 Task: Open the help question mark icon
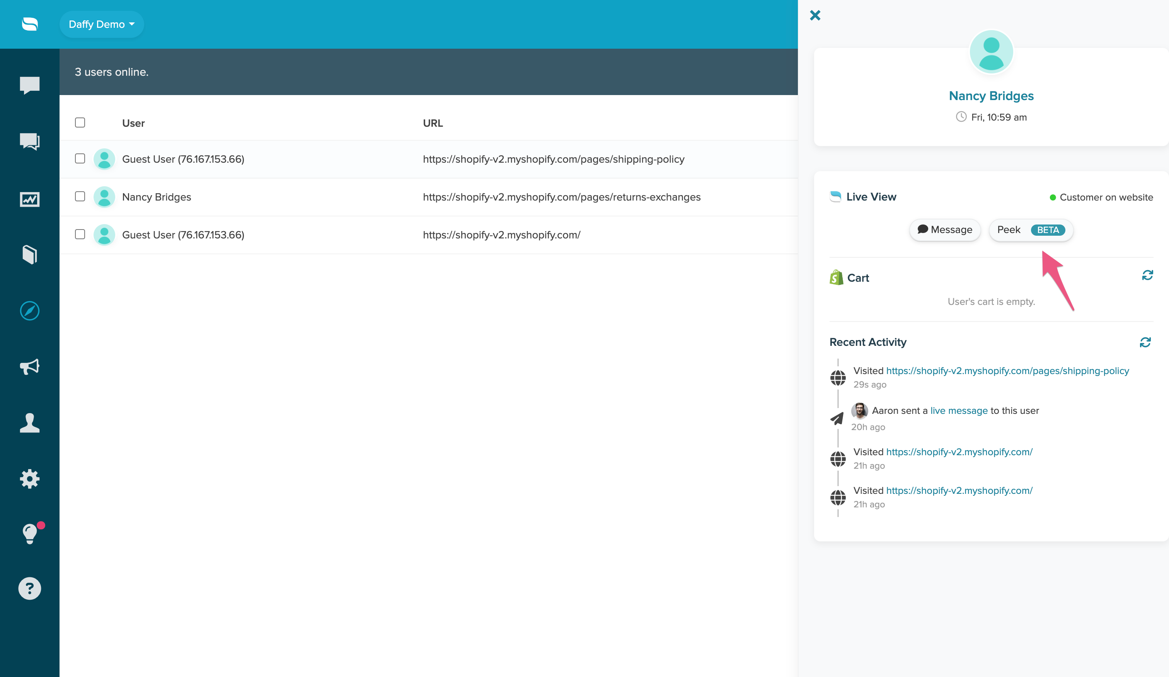click(30, 589)
